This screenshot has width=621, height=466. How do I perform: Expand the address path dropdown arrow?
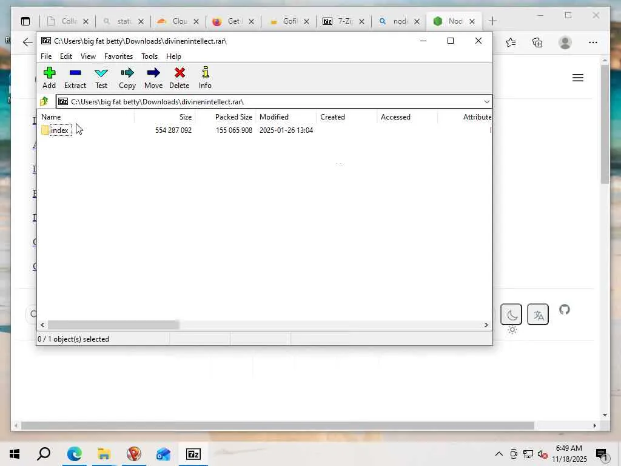tap(486, 102)
